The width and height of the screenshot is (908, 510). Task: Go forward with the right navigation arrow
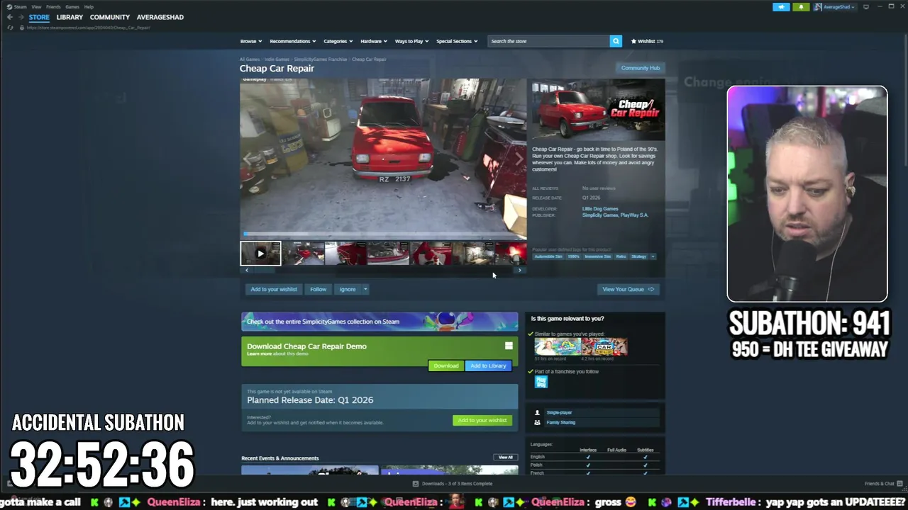click(20, 17)
